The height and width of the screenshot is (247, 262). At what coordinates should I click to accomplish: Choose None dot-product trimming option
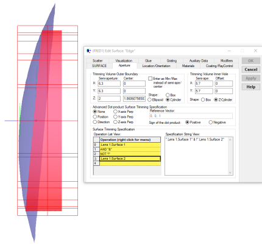[x=95, y=112]
